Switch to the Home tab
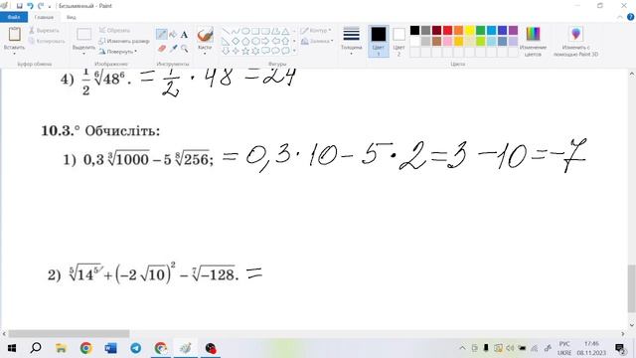Viewport: 636px width, 358px height. (44, 17)
